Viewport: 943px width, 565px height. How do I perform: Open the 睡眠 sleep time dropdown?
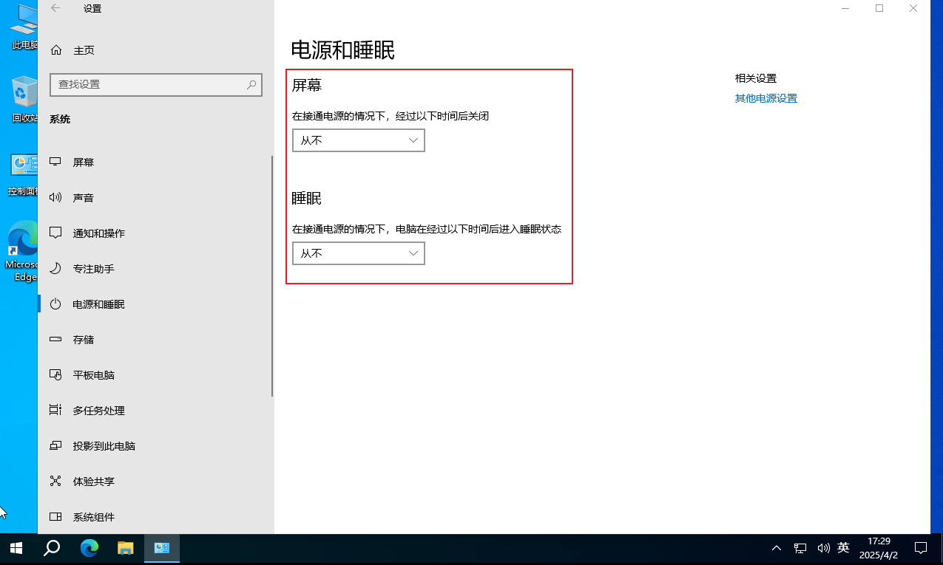[359, 253]
